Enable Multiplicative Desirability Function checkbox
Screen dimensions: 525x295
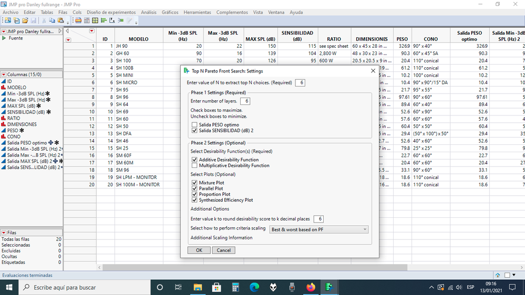[x=195, y=166]
